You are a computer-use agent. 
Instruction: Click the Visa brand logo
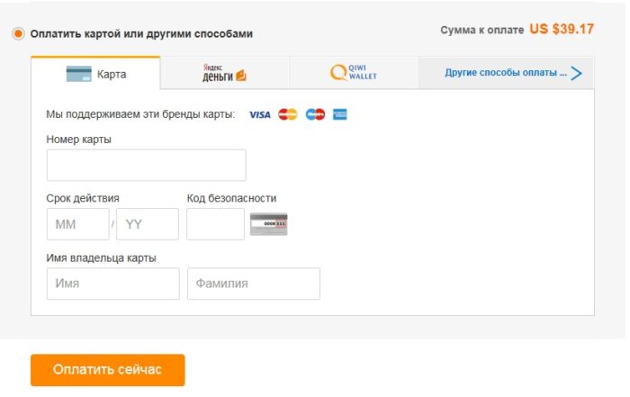click(x=260, y=115)
